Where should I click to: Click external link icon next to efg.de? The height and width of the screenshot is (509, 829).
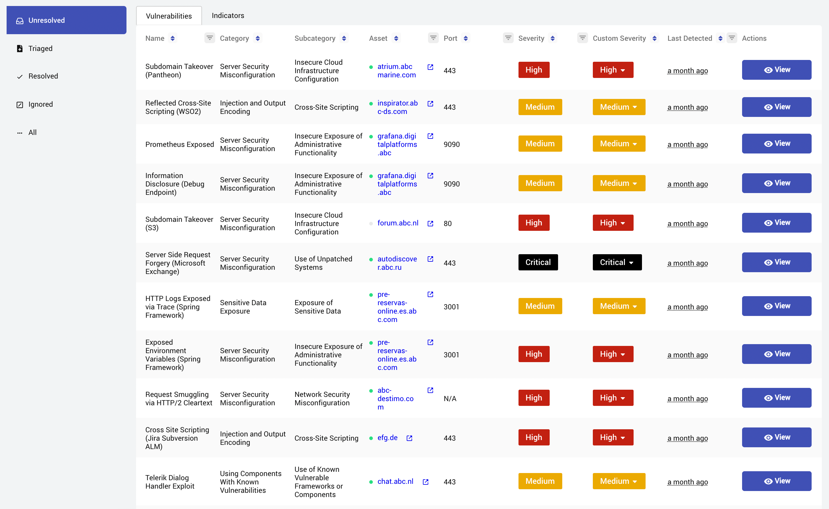tap(409, 438)
